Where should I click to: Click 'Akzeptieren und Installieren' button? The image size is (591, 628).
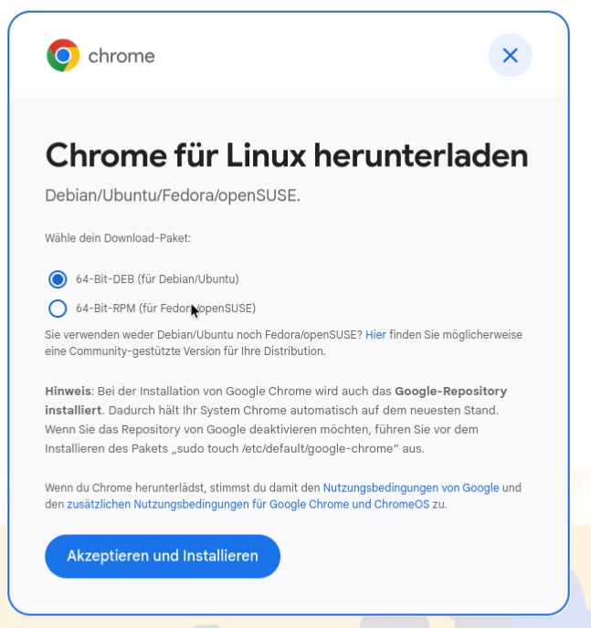(163, 556)
